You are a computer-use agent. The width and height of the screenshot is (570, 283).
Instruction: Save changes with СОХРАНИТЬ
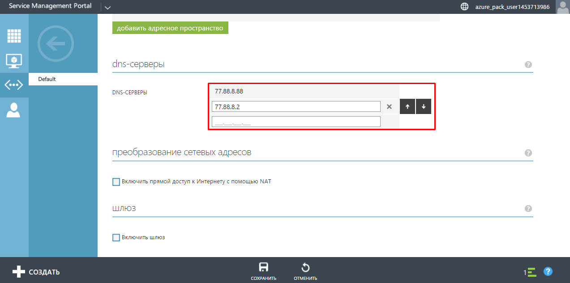263,271
